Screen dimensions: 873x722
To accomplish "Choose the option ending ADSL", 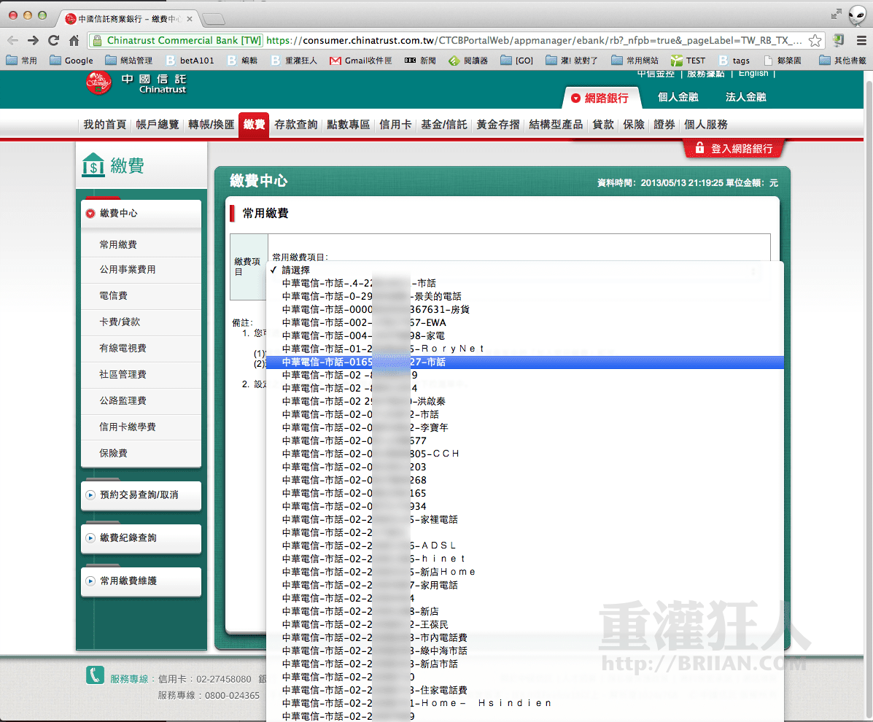I will pos(525,546).
